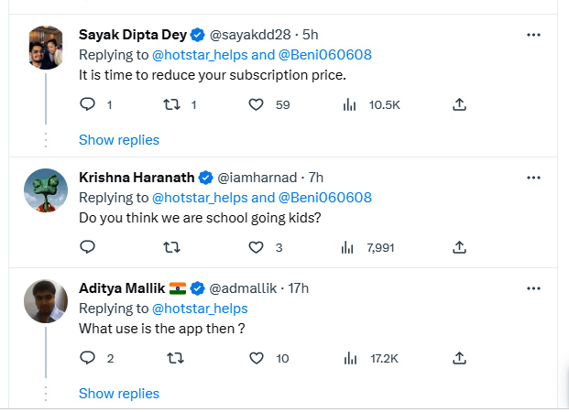
Task: Reply to Krishna Haranath's tweet
Action: [87, 247]
